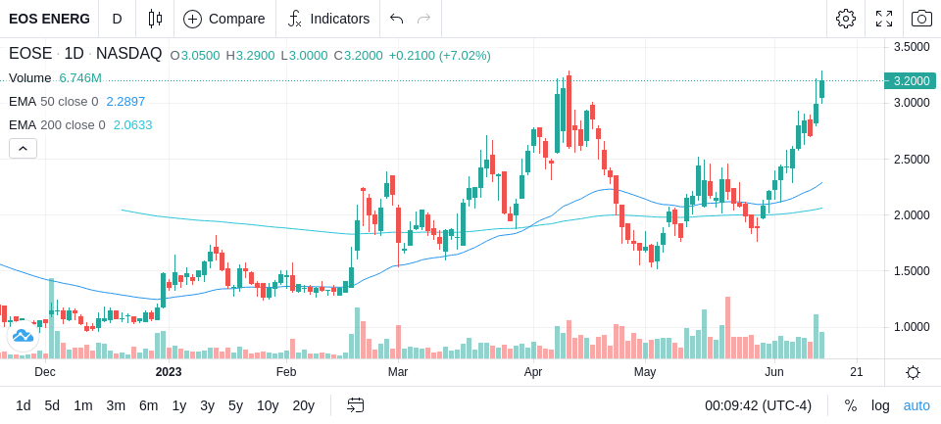This screenshot has height=424, width=941.
Task: Change the D interval setting
Action: (x=117, y=19)
